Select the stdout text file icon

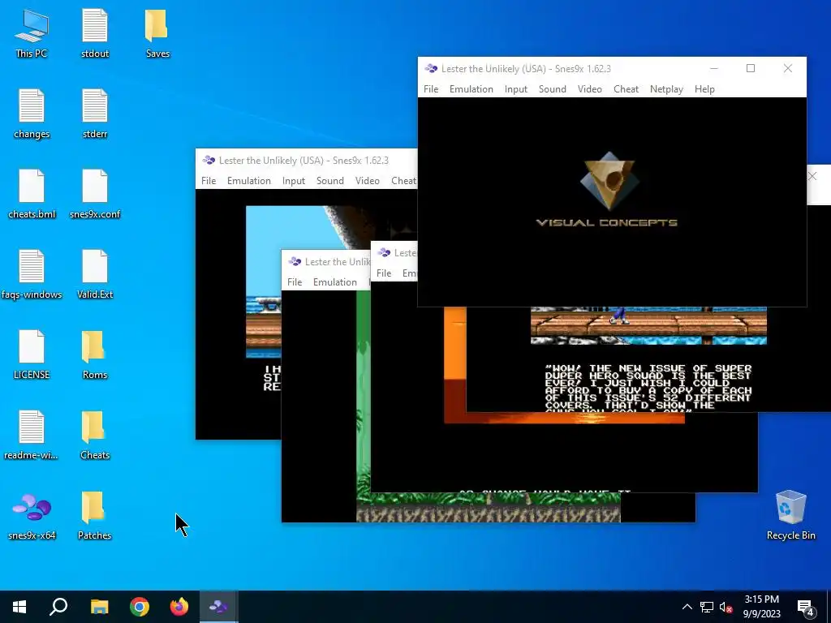click(95, 32)
